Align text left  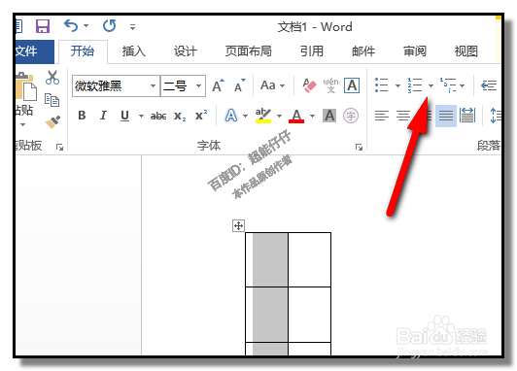click(x=382, y=116)
